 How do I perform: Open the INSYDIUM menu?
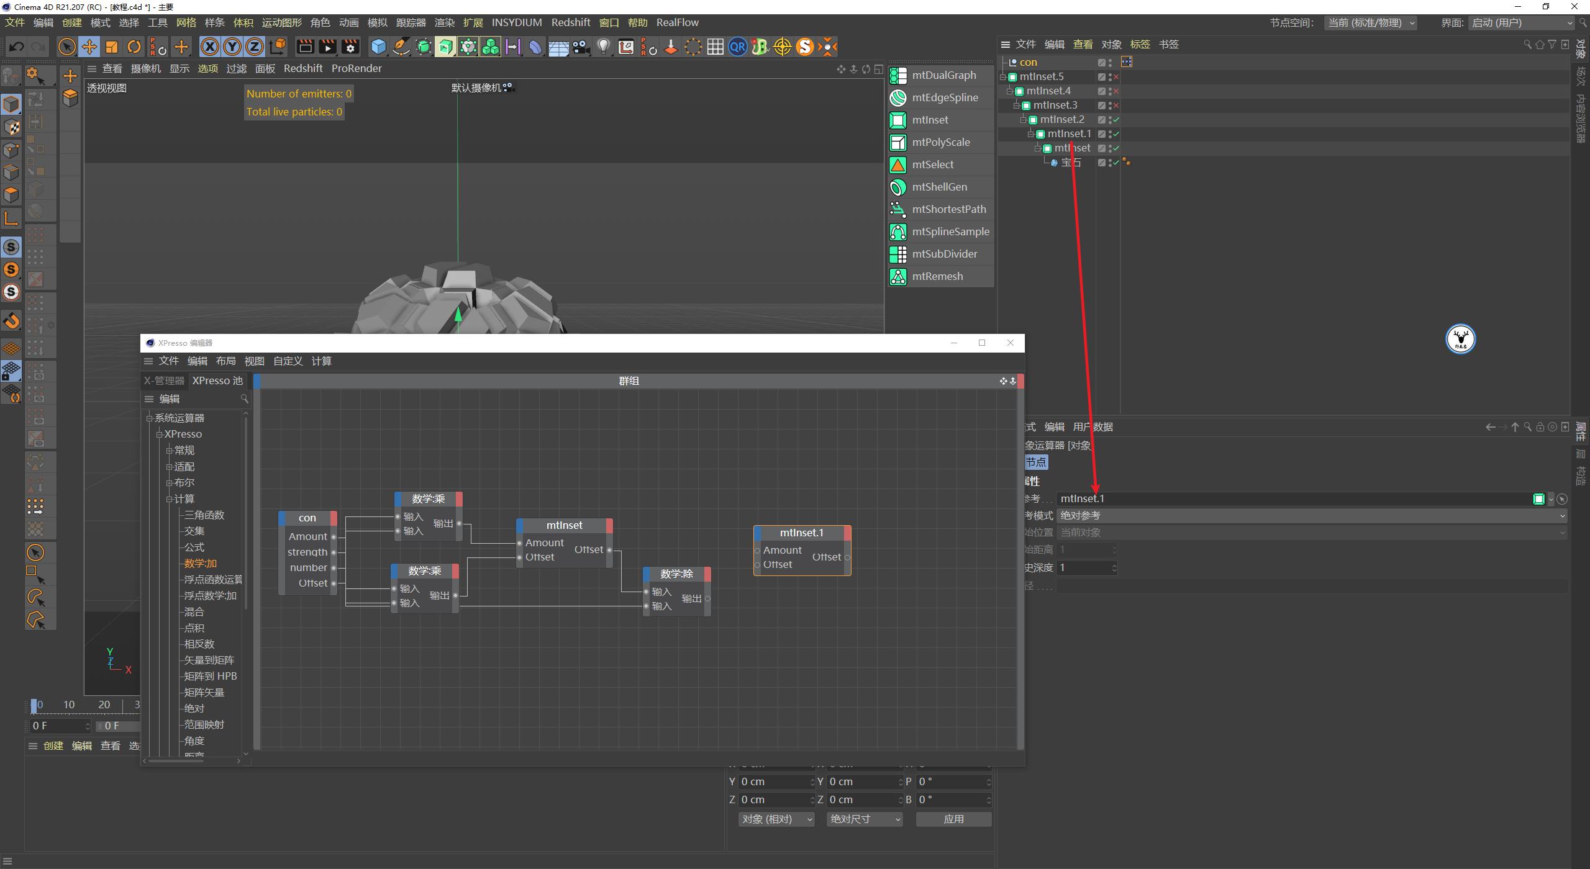pyautogui.click(x=517, y=22)
